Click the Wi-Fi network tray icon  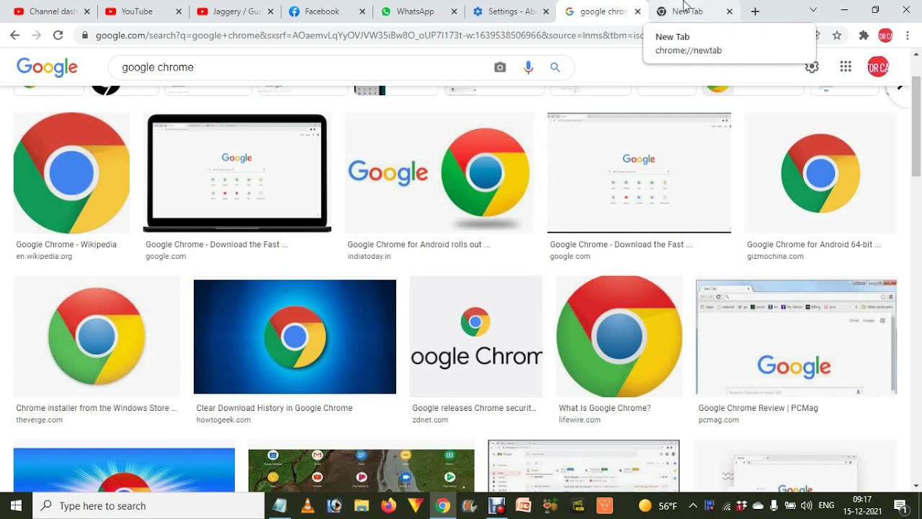(x=727, y=506)
